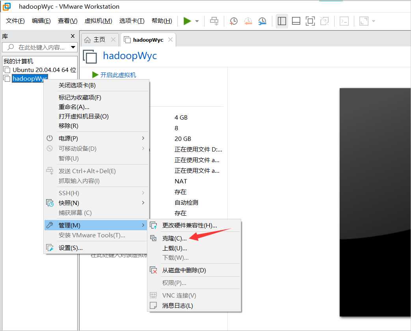Choose 更改硬件兼容性(H)... in submenu
411x331 pixels.
194,226
